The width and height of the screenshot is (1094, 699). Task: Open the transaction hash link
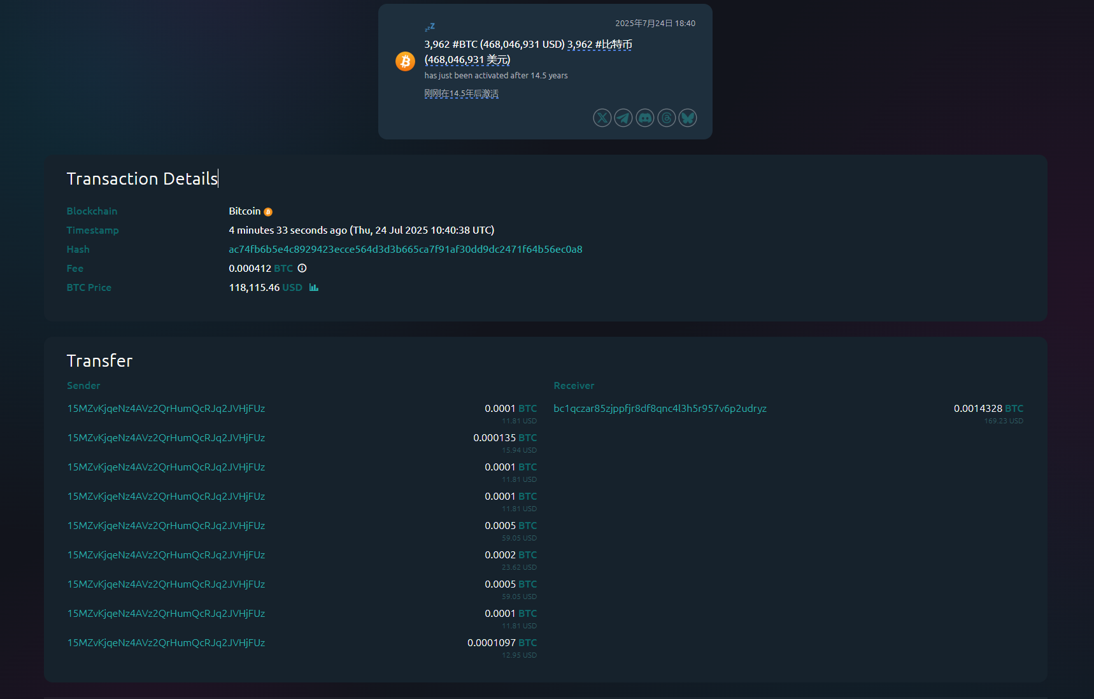coord(405,250)
